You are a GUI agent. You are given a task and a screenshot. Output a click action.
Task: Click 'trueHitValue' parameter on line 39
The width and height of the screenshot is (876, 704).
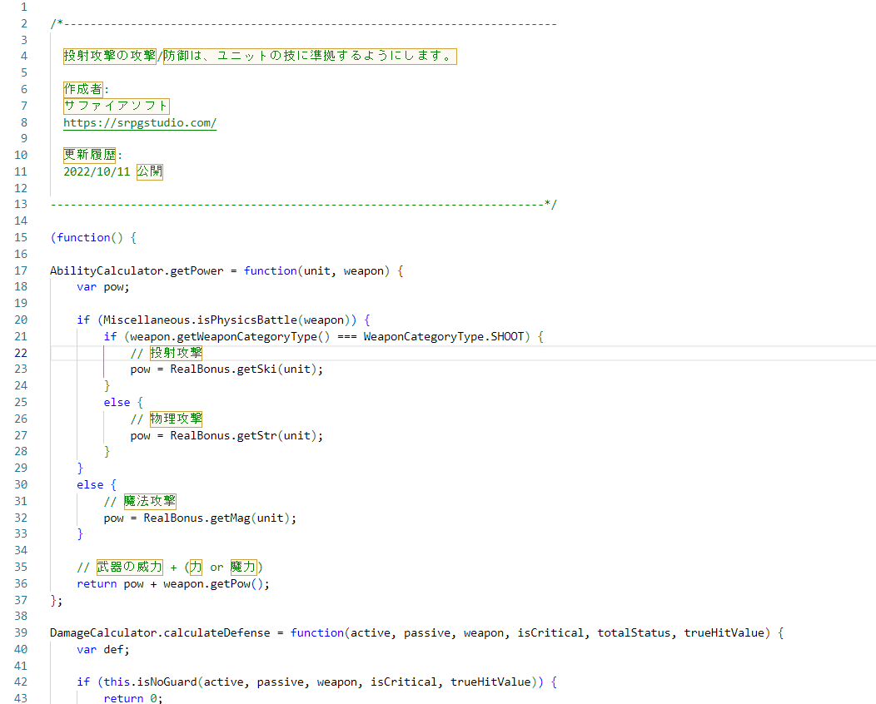[724, 632]
